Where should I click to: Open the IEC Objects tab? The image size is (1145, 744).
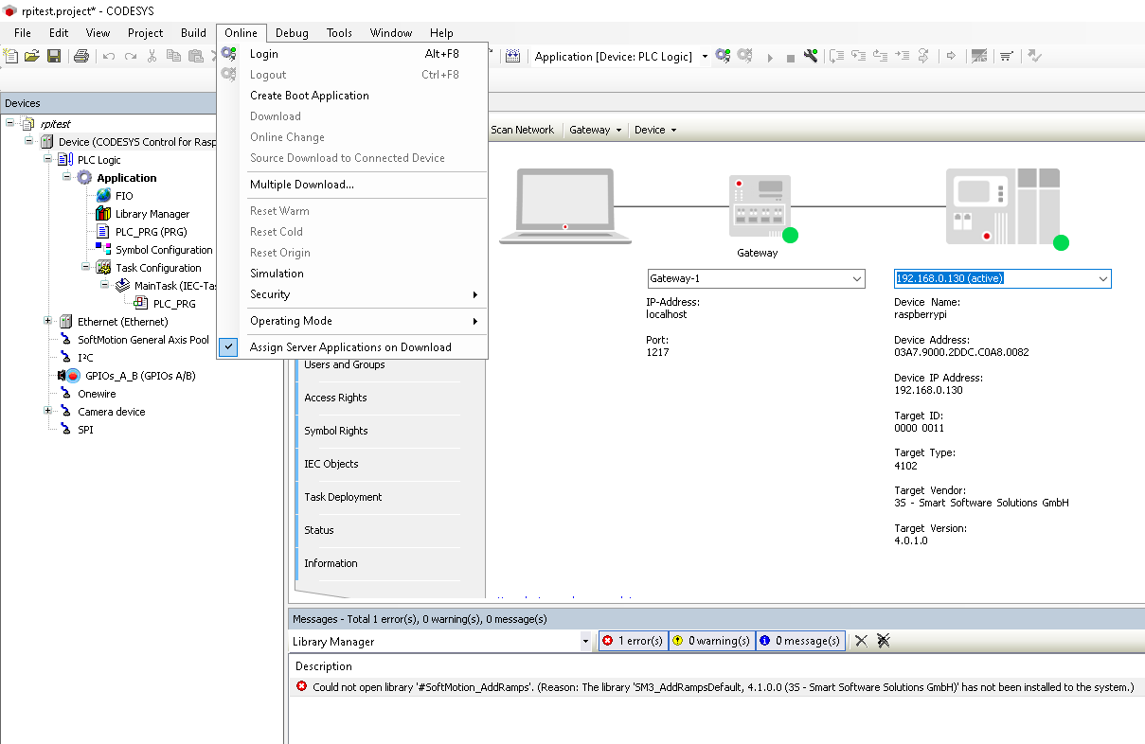pyautogui.click(x=380, y=464)
